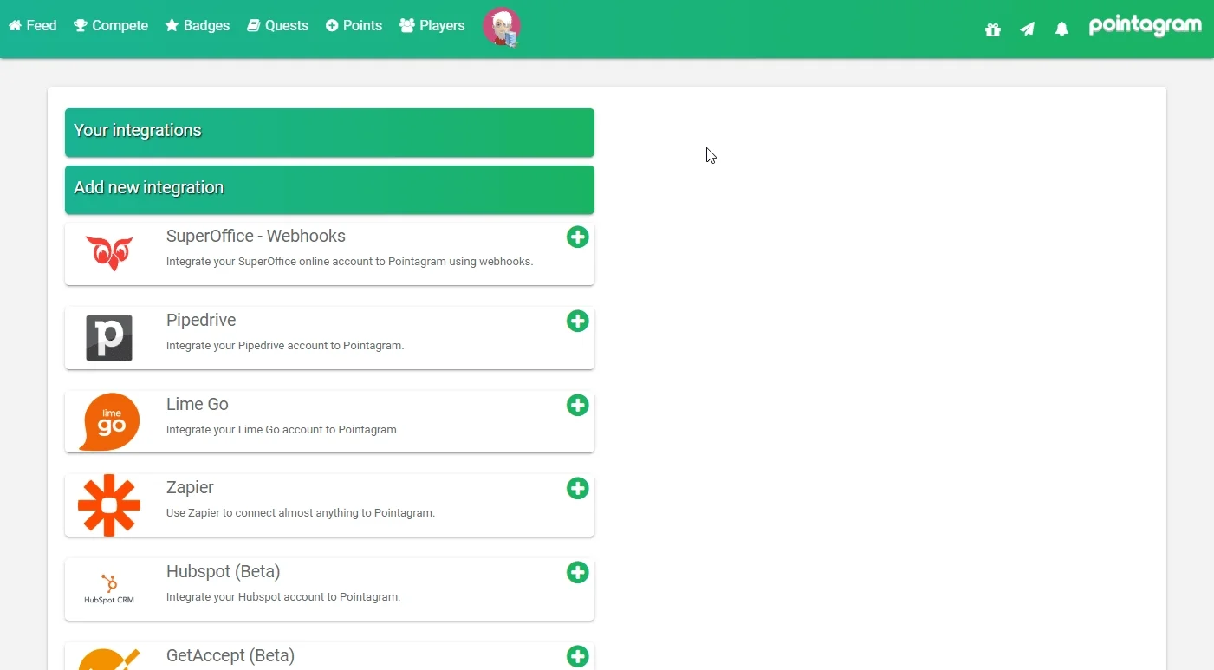The image size is (1214, 670).
Task: Click the Hubspot account description text
Action: click(283, 596)
